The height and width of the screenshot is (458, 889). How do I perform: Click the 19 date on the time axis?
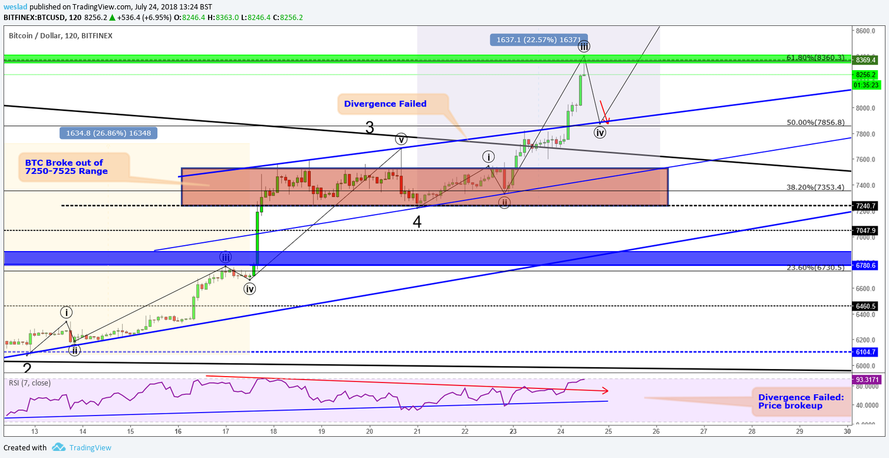[x=321, y=431]
